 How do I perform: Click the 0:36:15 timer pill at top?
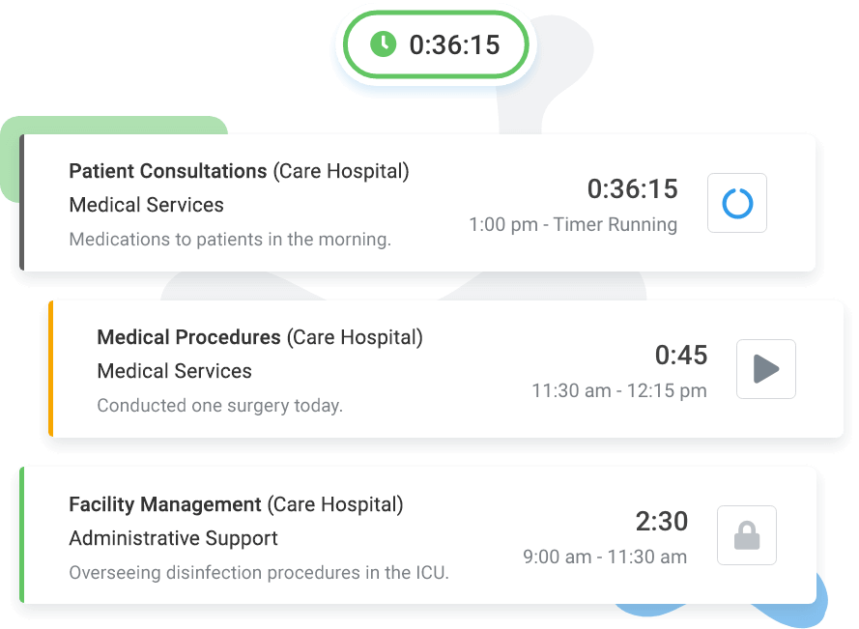point(438,44)
